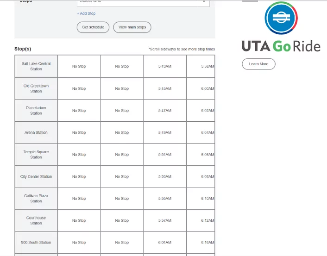Viewport: 327px width, 256px height.
Task: Click the Planetarium Station stop name
Action: click(x=36, y=111)
